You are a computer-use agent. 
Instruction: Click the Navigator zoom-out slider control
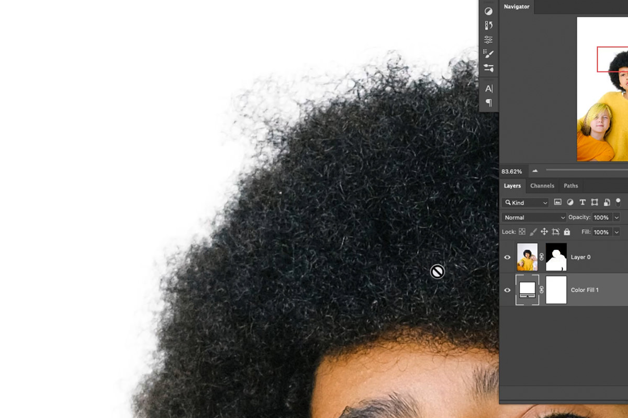click(534, 171)
